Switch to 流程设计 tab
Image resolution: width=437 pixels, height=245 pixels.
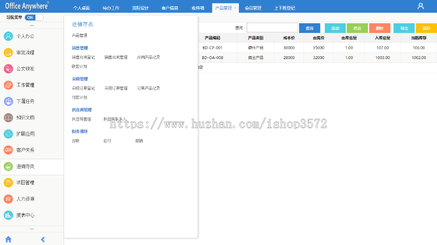[x=140, y=8]
